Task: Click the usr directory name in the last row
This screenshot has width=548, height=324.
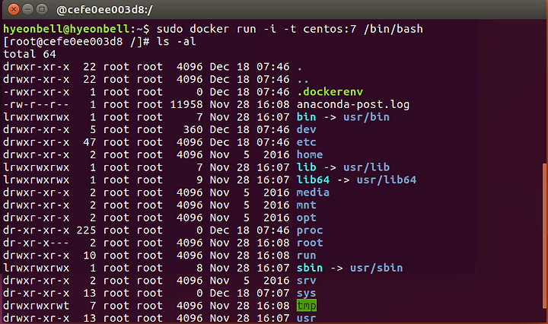Action: click(307, 318)
